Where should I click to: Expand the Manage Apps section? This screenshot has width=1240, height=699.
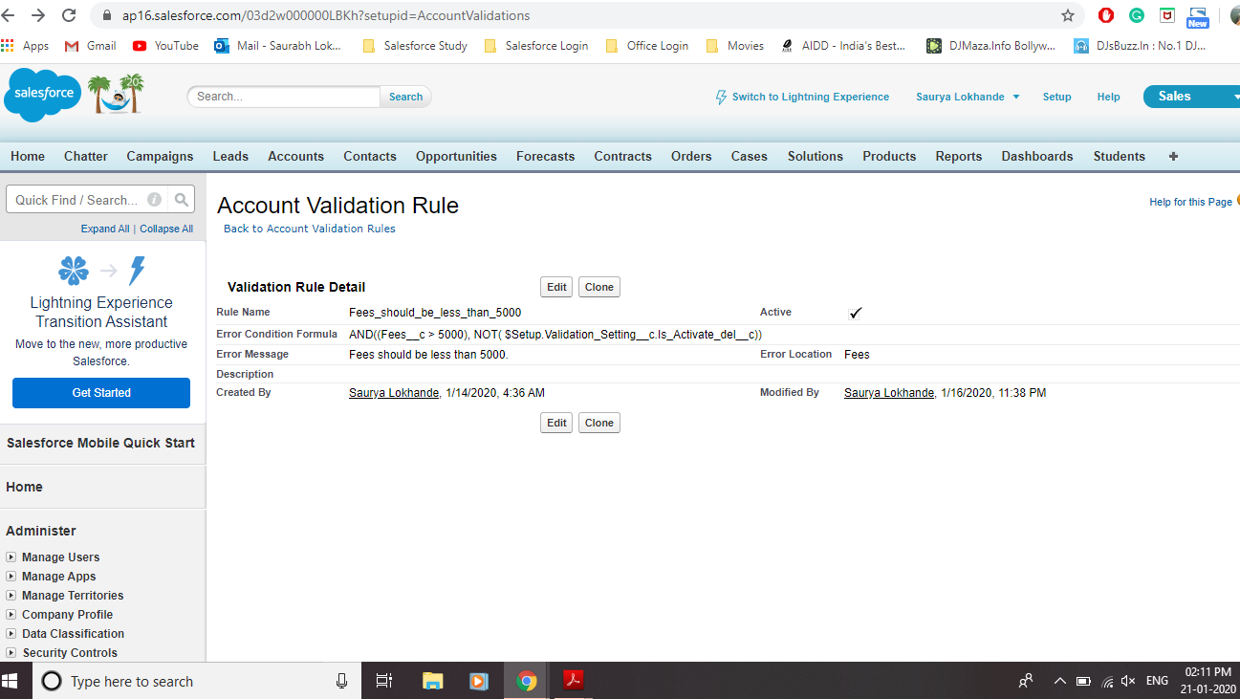[x=11, y=577]
